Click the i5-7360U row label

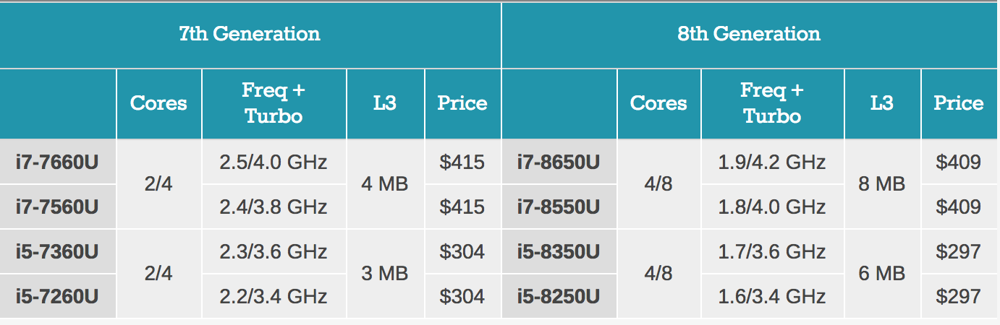click(x=57, y=251)
